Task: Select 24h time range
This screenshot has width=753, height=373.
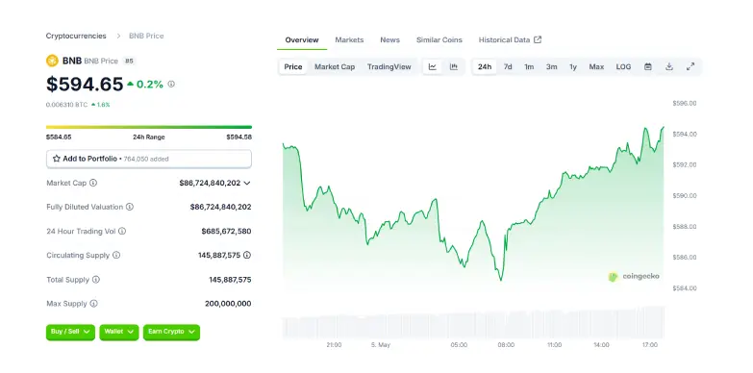Action: tap(485, 66)
